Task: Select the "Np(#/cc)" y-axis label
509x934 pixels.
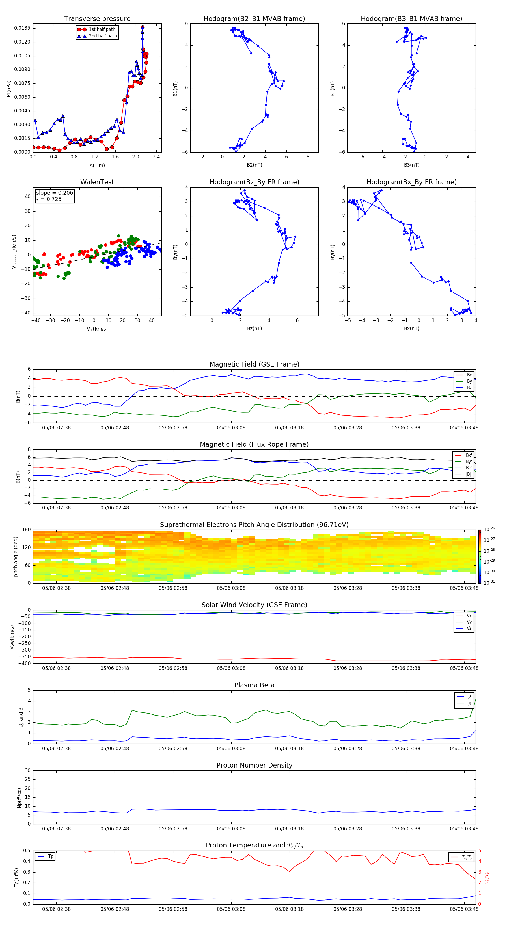Action: pyautogui.click(x=19, y=798)
